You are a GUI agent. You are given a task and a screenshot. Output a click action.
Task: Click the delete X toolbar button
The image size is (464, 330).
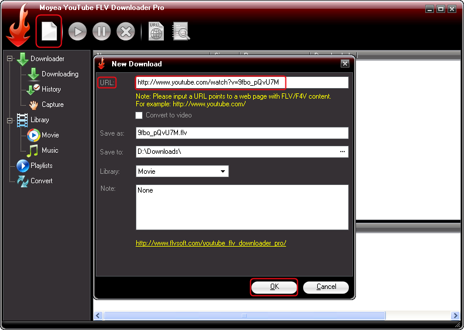pyautogui.click(x=126, y=31)
